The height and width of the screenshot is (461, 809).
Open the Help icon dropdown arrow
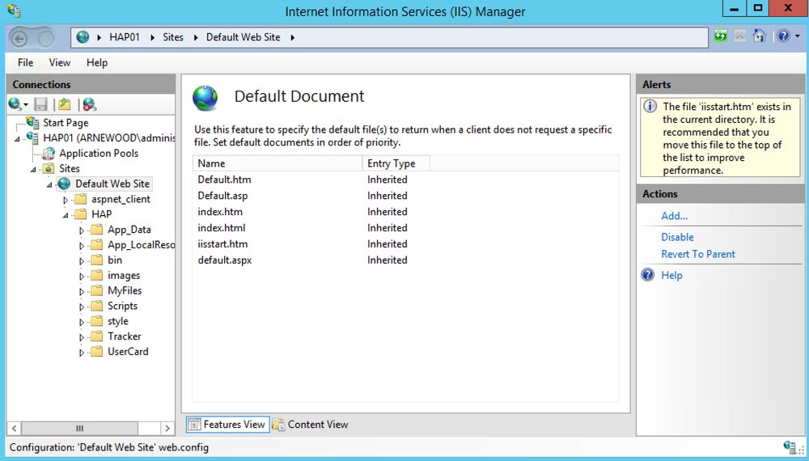click(797, 36)
